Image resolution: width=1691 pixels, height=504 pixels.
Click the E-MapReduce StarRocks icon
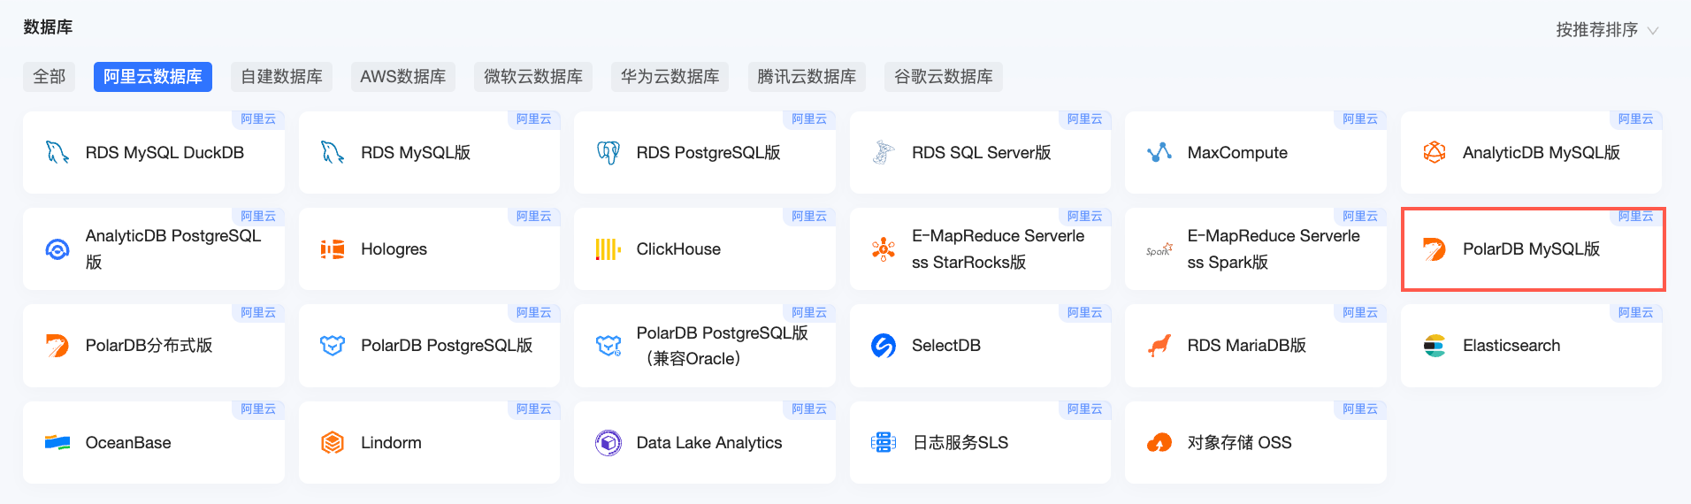[884, 249]
